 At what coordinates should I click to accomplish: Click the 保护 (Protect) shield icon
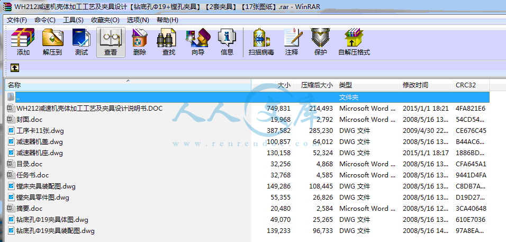tap(320, 42)
